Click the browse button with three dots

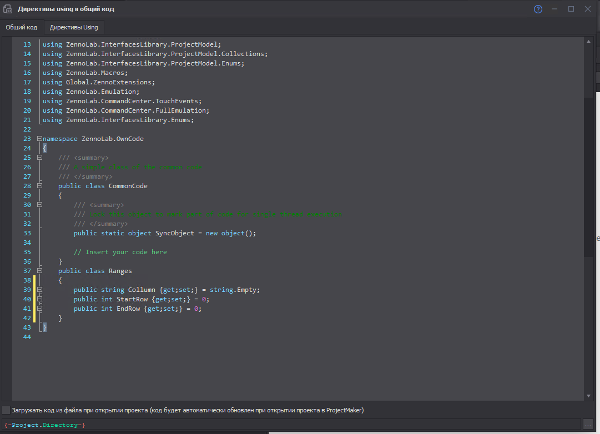[588, 425]
